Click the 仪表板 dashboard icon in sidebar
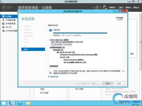 click(3, 16)
